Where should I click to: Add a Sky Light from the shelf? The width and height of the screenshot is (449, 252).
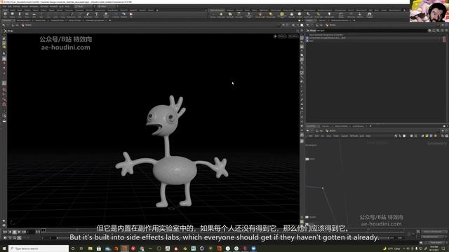(x=292, y=15)
